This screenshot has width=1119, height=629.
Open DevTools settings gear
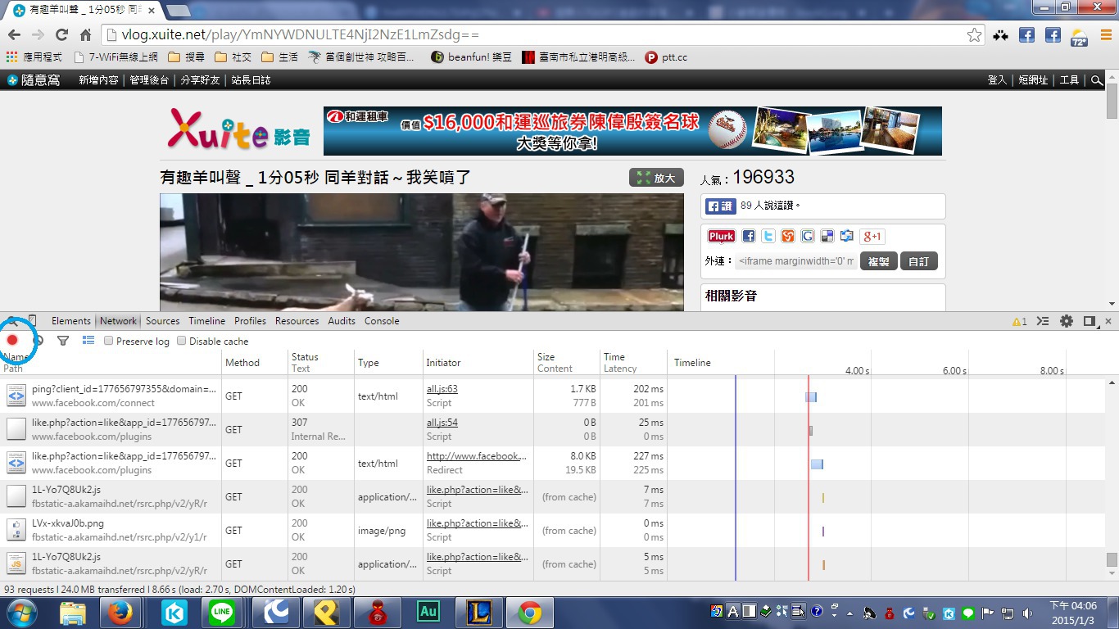[1066, 321]
